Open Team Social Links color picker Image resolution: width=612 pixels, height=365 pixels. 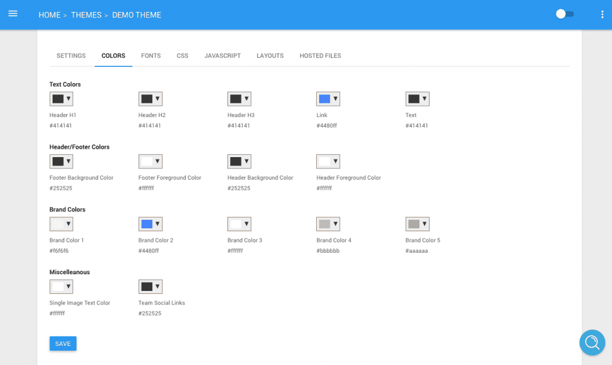[150, 287]
